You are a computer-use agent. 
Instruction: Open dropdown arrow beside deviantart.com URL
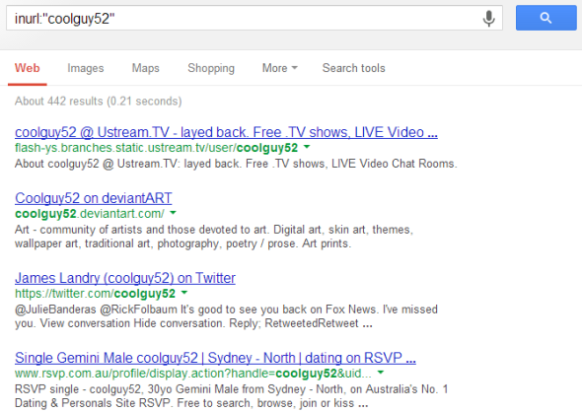pyautogui.click(x=173, y=213)
